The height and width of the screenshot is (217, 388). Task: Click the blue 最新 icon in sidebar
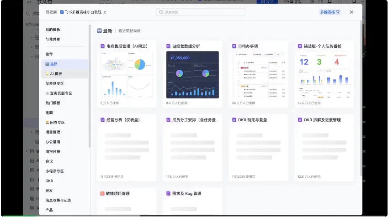47,64
